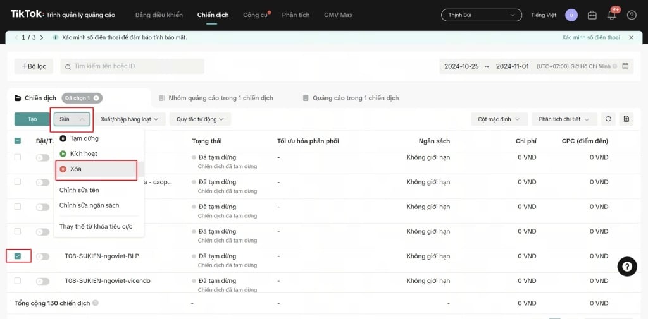Open the calendar date picker icon
648x319 pixels.
pyautogui.click(x=625, y=66)
